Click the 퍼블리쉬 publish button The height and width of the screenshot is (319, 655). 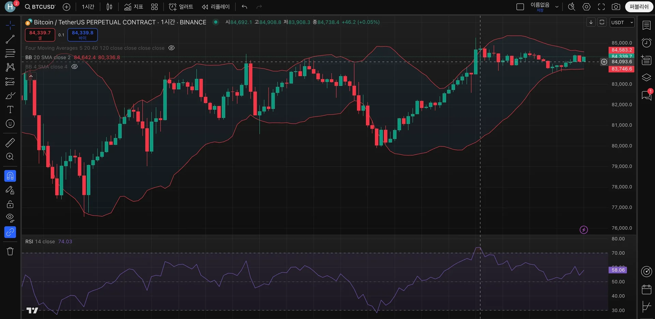point(639,7)
